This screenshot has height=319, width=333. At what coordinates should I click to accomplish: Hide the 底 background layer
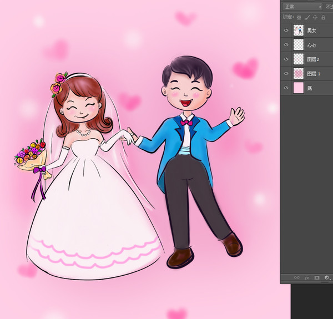pos(286,88)
